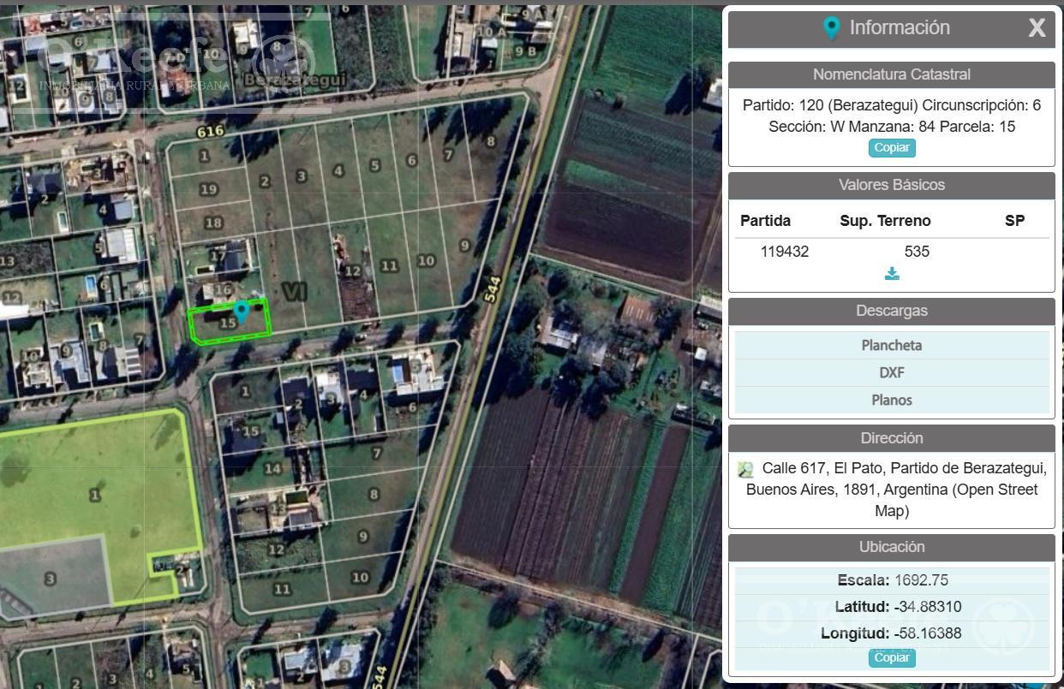
Task: Select parcel 19 near street 616
Action: [208, 189]
